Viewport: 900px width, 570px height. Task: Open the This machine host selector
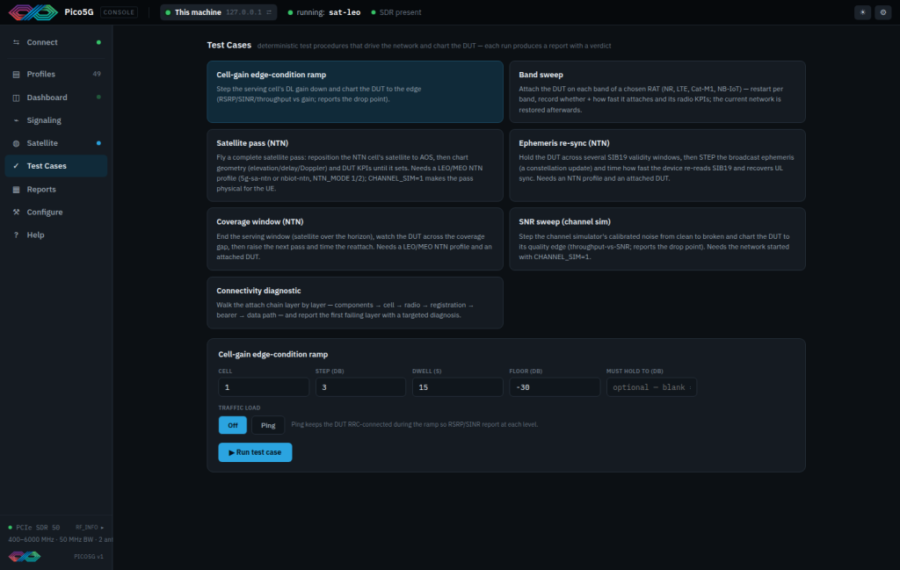[219, 12]
